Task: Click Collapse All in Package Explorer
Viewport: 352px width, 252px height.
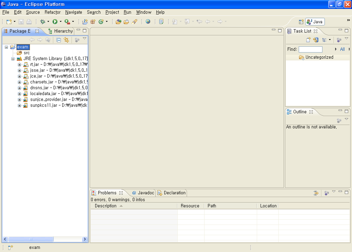Action: pos(58,40)
